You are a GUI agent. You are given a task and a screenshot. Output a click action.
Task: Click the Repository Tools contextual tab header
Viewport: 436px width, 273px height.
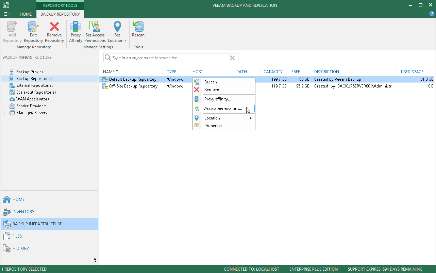pyautogui.click(x=60, y=5)
